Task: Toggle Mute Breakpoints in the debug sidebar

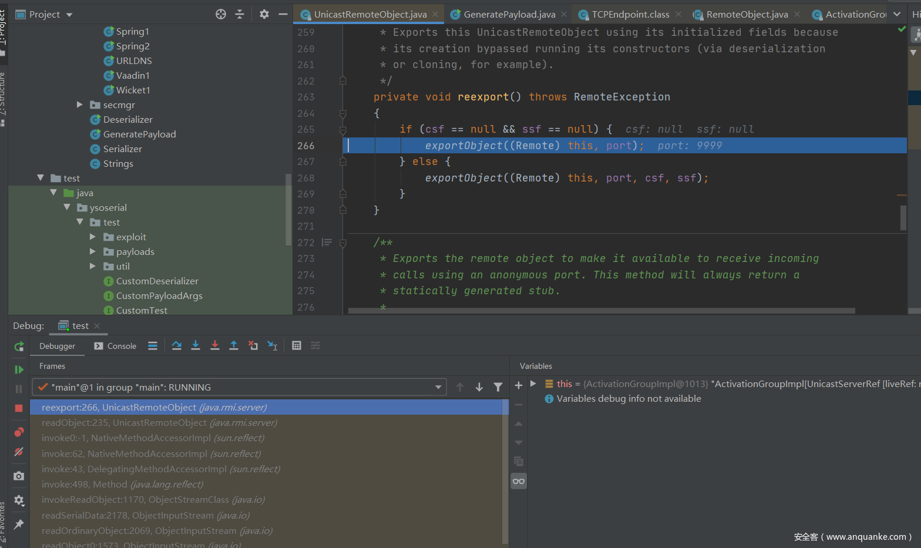Action: 19,452
